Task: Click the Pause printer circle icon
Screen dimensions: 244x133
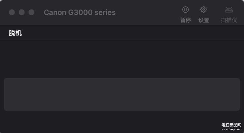Action: click(185, 10)
